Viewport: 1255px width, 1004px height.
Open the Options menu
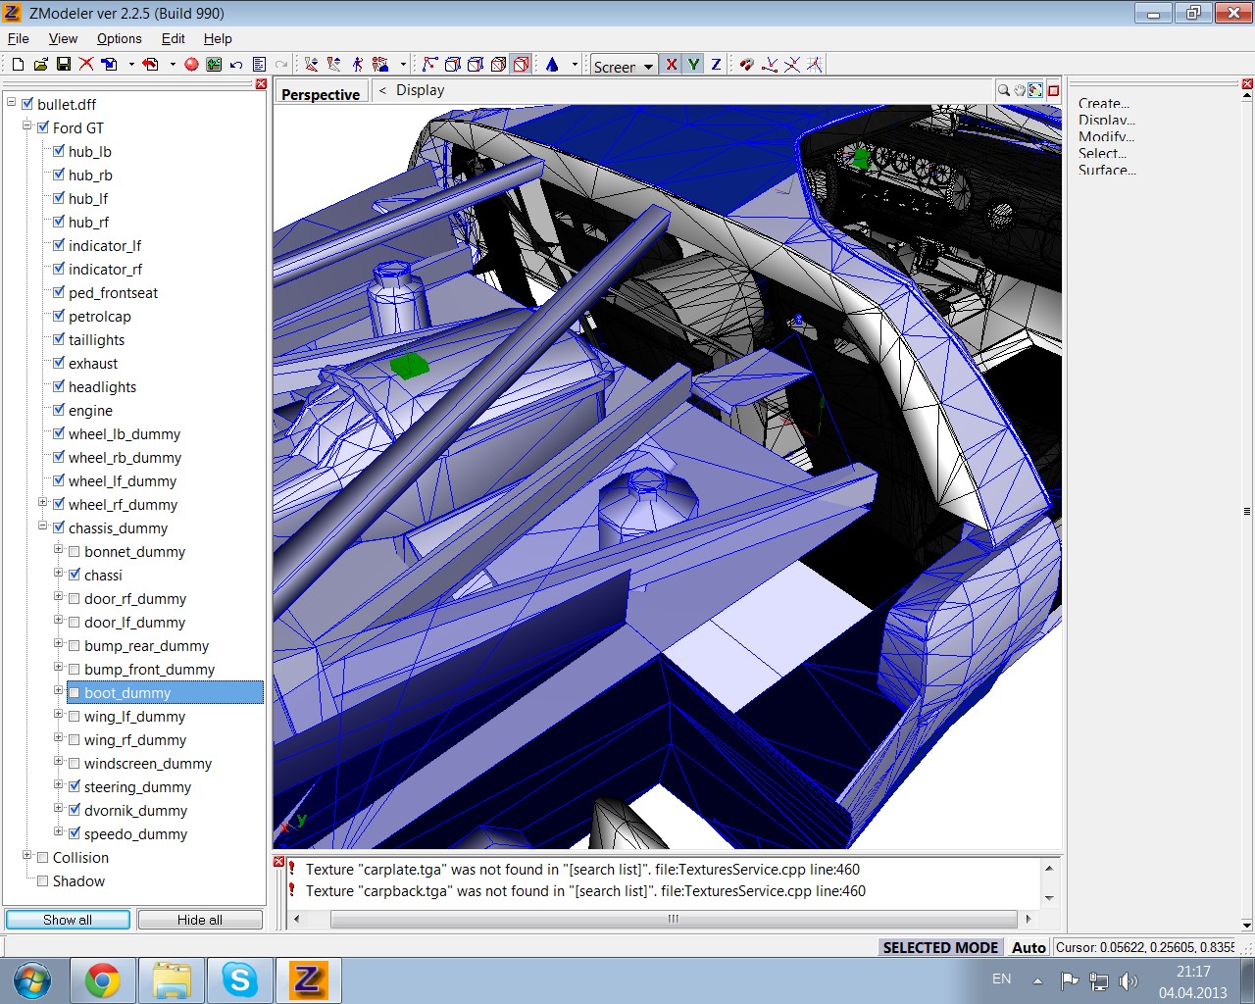[119, 38]
